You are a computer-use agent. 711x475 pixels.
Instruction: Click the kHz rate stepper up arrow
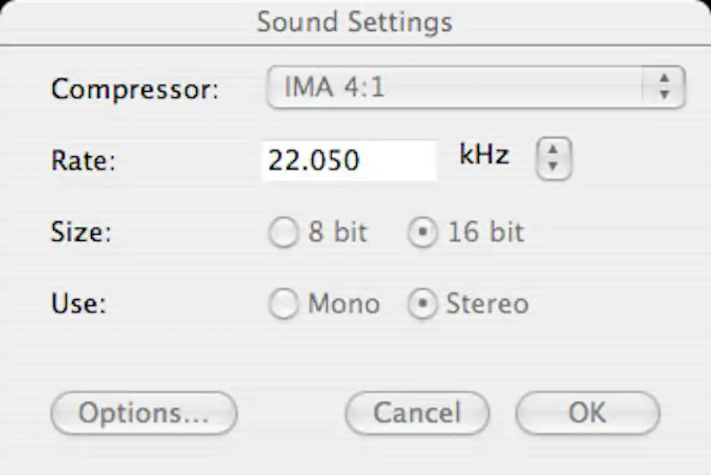pyautogui.click(x=553, y=149)
